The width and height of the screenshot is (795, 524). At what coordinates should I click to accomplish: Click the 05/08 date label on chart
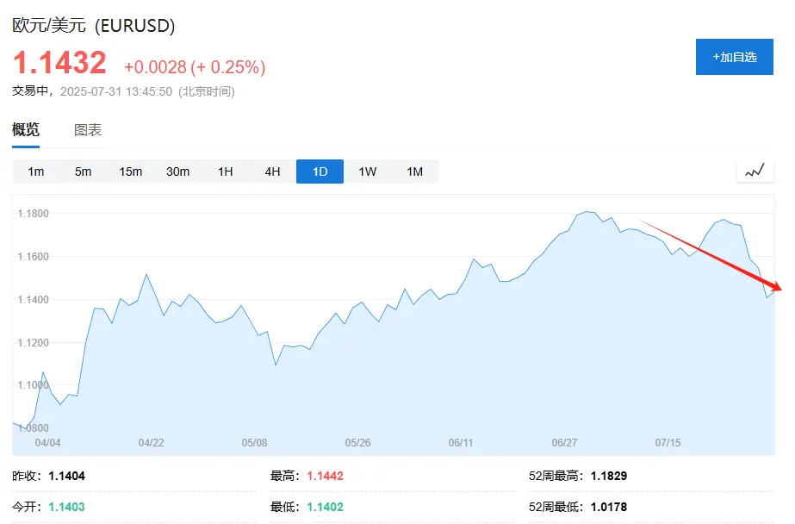click(x=254, y=443)
